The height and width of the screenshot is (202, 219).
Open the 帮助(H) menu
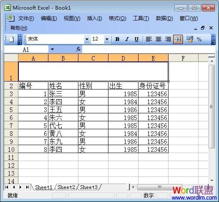tap(19, 28)
